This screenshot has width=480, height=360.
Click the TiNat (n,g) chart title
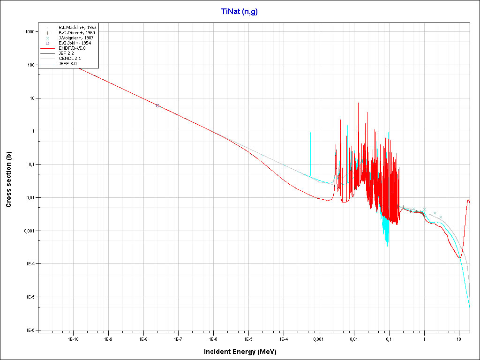tap(240, 12)
